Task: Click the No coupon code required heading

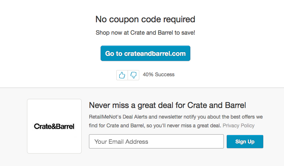Action: pos(145,19)
